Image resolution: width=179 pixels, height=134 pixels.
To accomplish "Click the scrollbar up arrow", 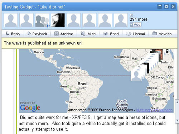I will (x=177, y=102).
